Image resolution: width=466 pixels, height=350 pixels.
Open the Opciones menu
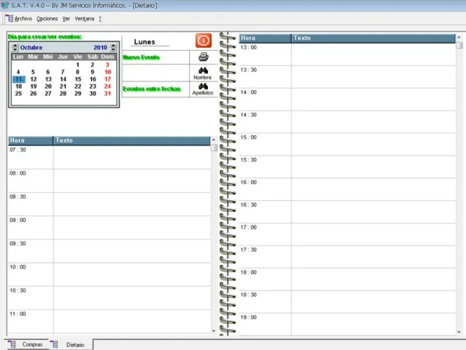[x=47, y=19]
